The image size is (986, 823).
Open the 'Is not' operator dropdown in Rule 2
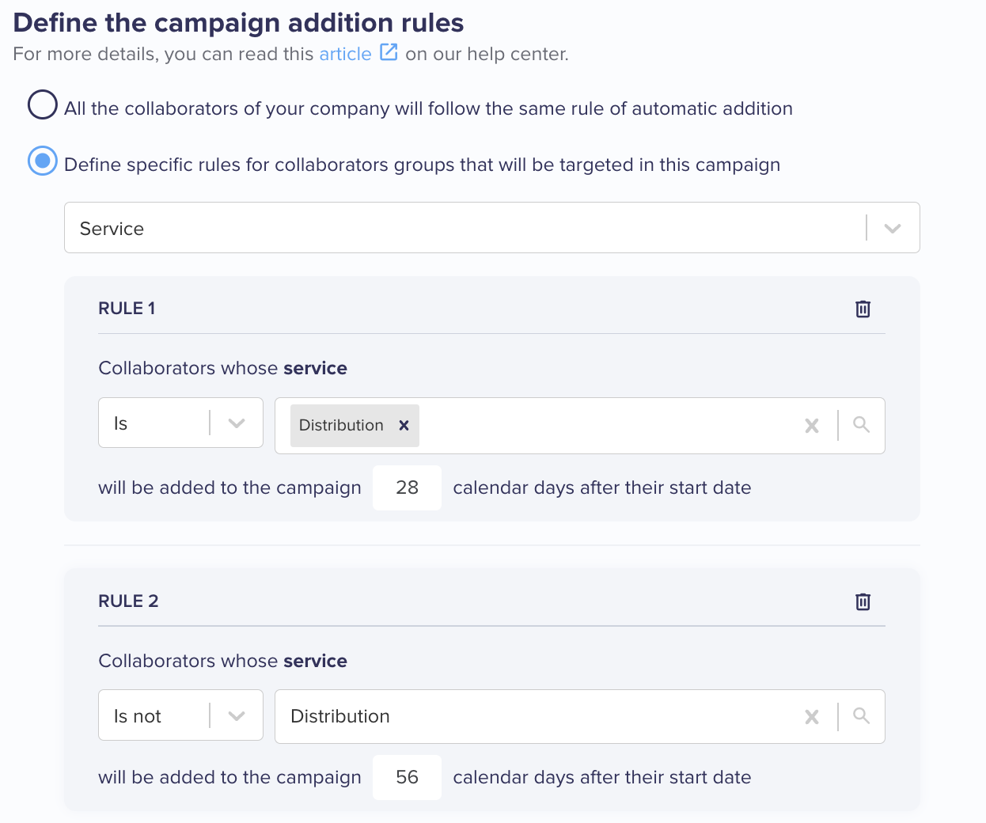[x=180, y=715]
